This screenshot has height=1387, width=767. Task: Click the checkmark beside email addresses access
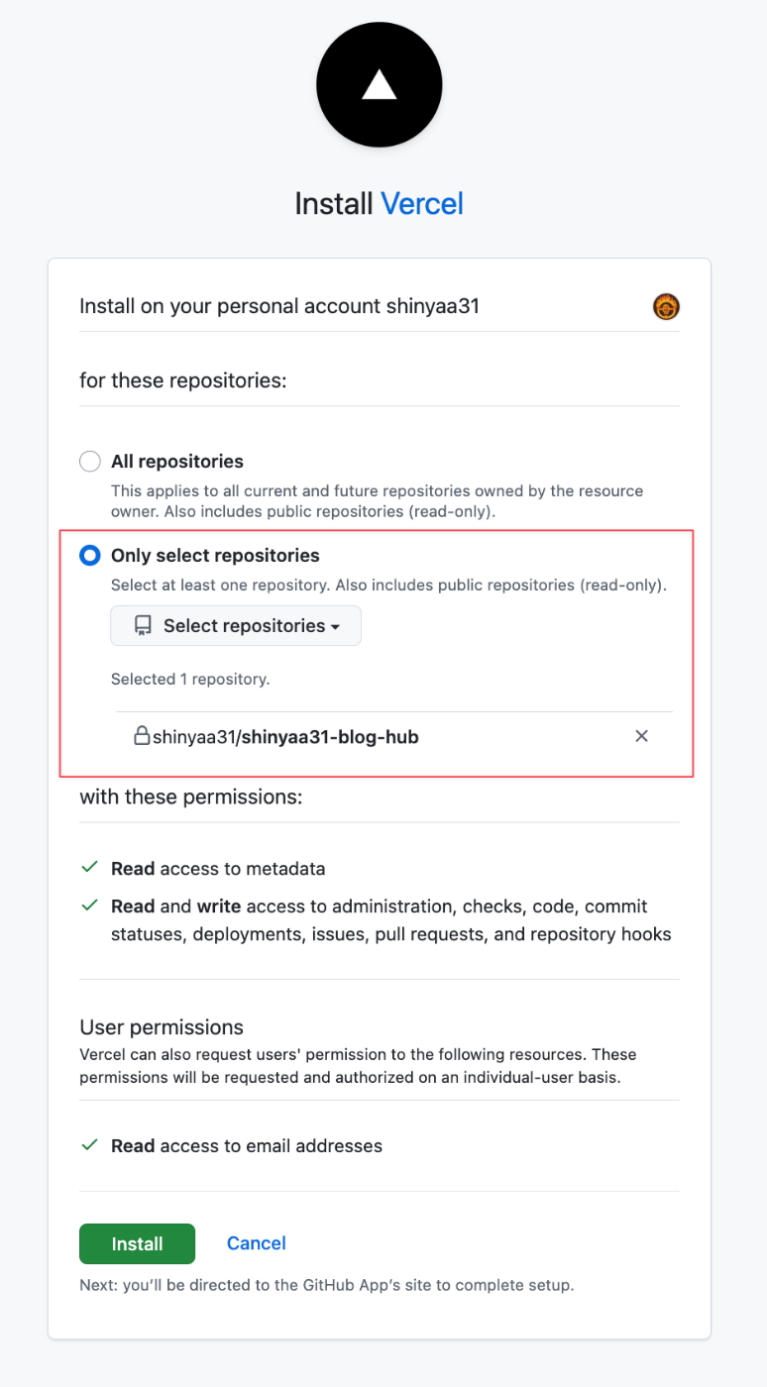[89, 1145]
